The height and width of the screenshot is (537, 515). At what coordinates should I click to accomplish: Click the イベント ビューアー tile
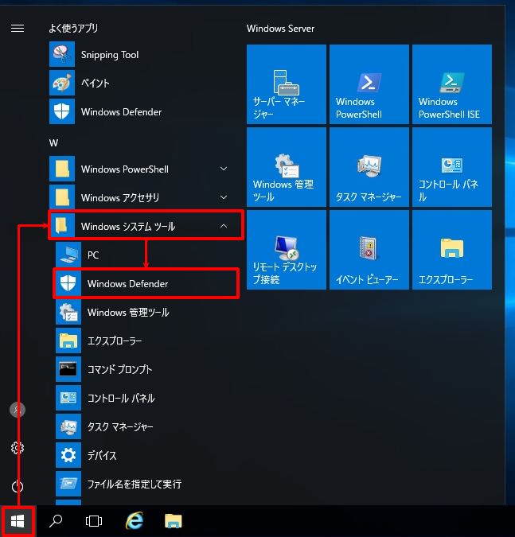point(369,250)
